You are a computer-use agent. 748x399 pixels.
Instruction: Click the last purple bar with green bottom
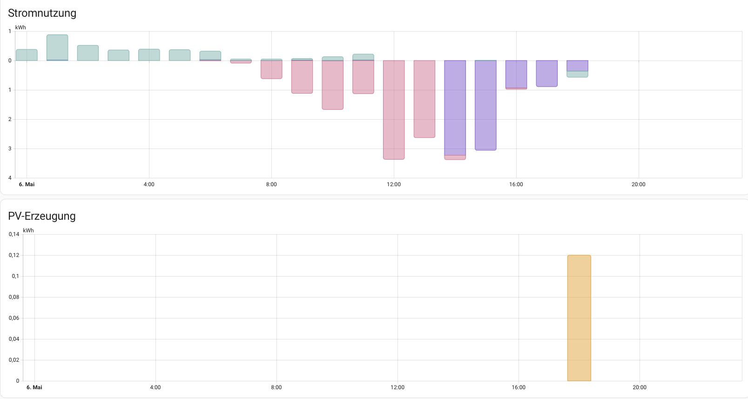coord(577,66)
